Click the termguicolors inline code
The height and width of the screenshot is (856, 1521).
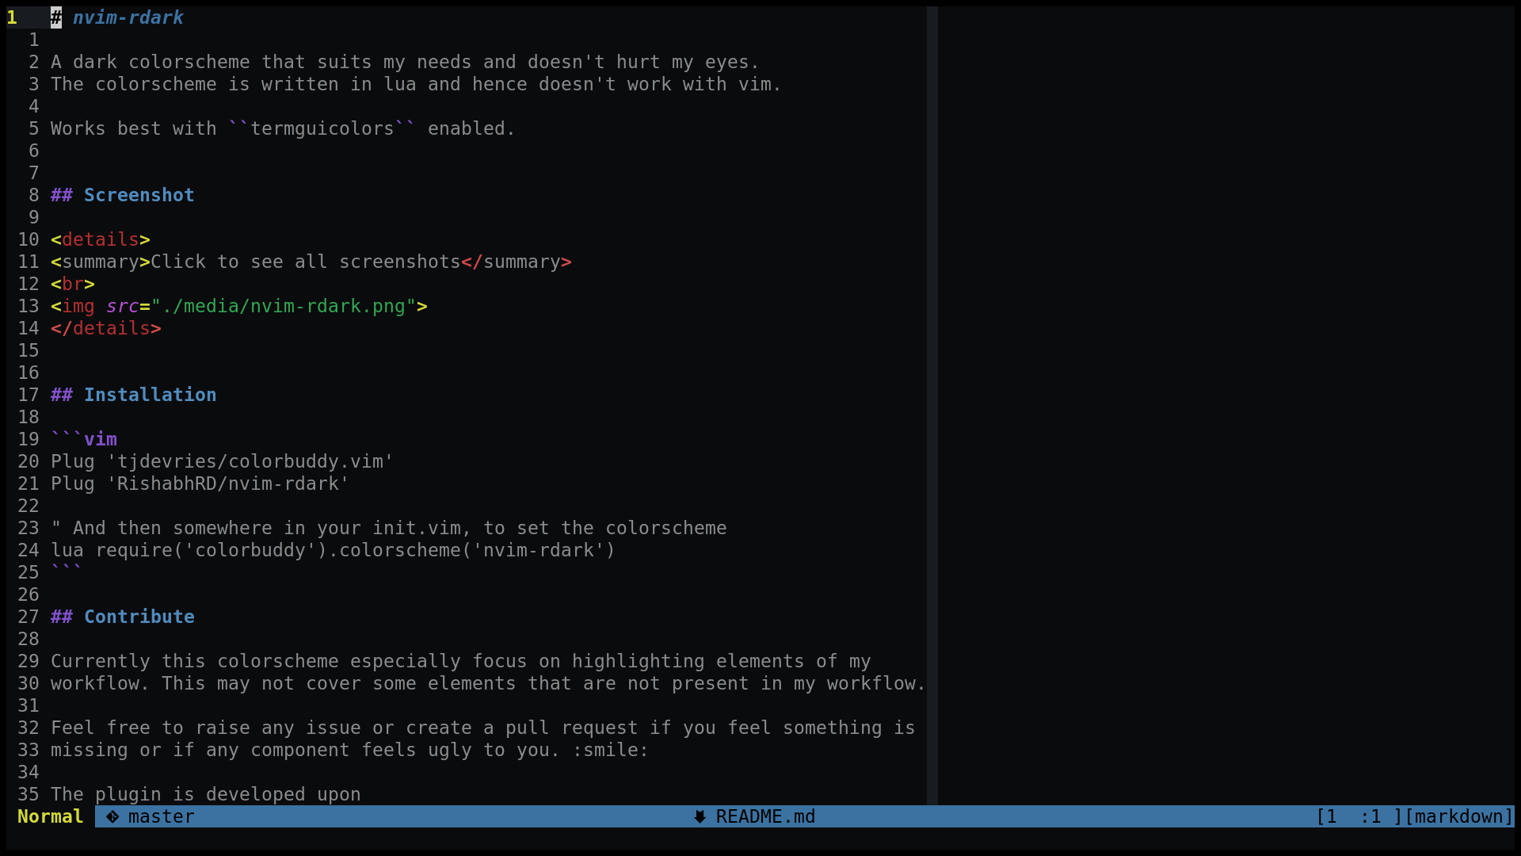point(322,128)
